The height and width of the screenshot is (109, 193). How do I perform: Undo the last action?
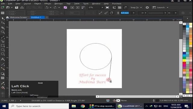click(x=47, y=8)
